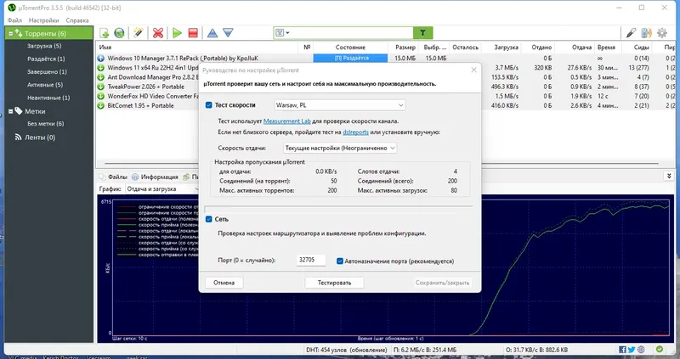The width and height of the screenshot is (680, 359).
Task: Open the Measurement Lab link
Action: (x=287, y=121)
